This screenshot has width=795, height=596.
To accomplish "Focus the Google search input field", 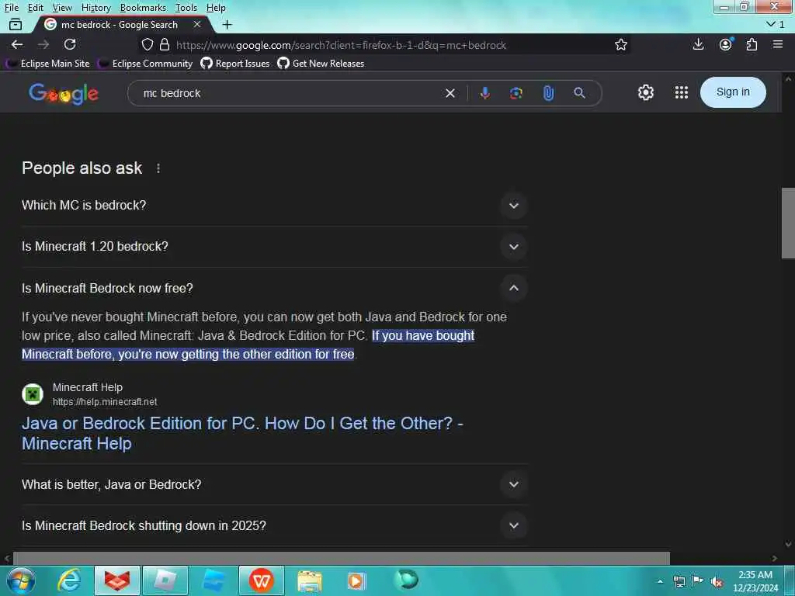I will point(289,93).
